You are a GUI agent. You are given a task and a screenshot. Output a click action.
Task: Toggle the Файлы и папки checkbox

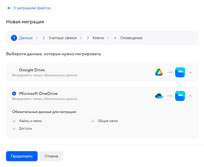[14, 121]
